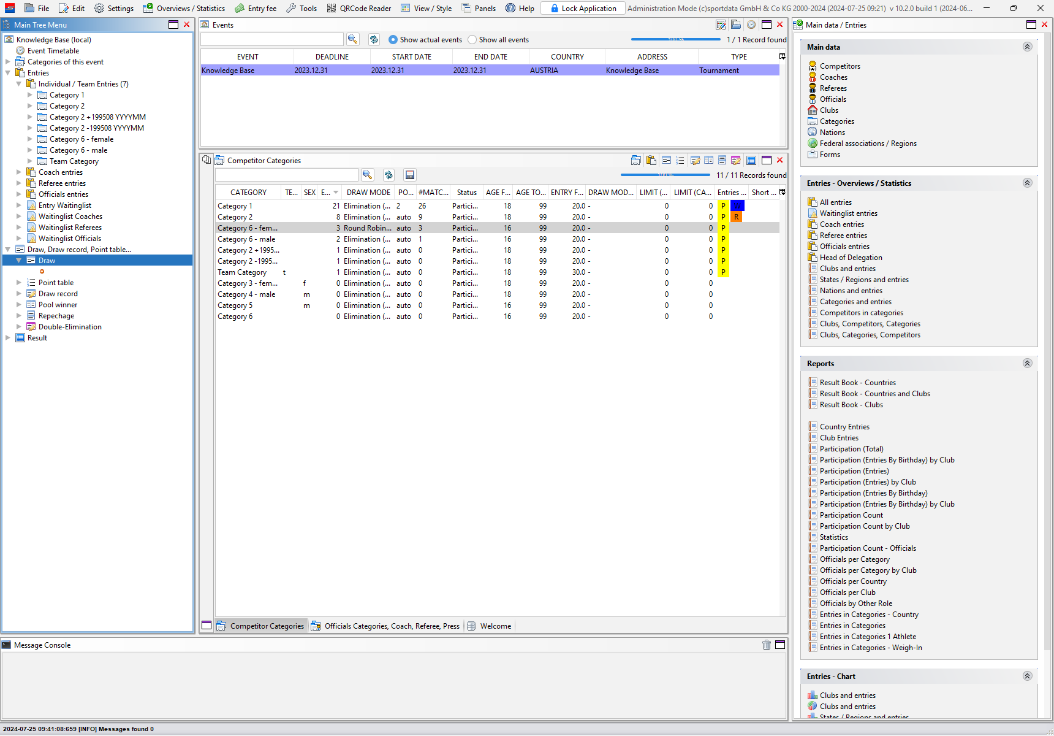The width and height of the screenshot is (1054, 736).
Task: Click the column chooser icon in Events table
Action: click(783, 56)
